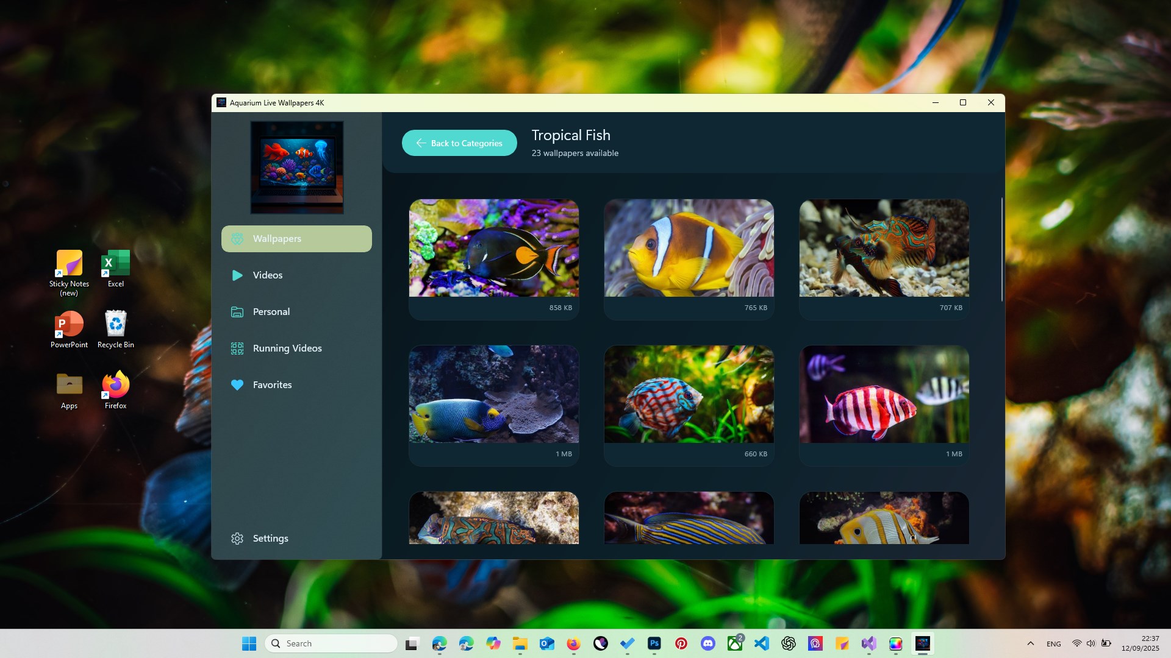
Task: Click the Running Videos grid icon
Action: point(237,348)
